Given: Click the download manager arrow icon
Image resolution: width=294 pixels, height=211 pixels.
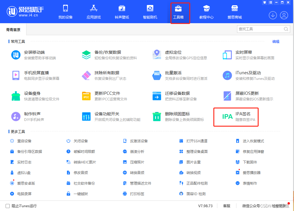Looking at the screenshot, I should tap(273, 15).
